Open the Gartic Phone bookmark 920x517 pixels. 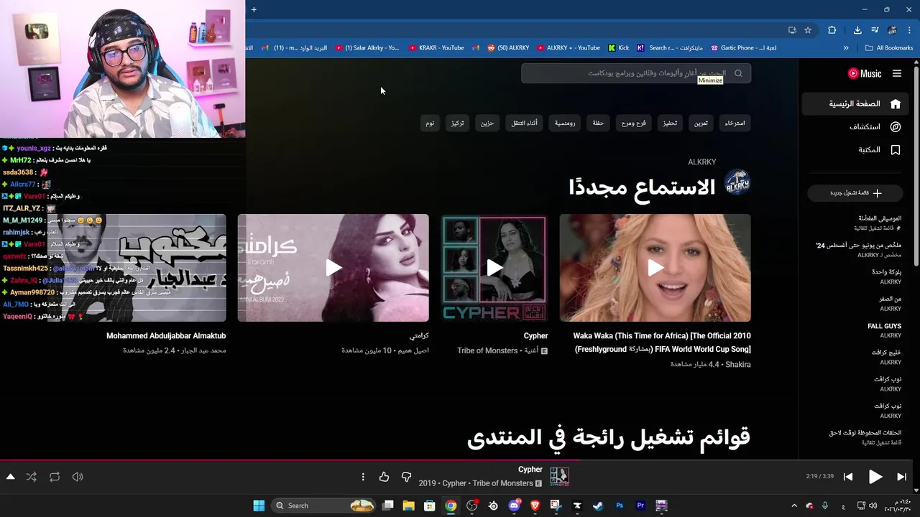pyautogui.click(x=743, y=48)
